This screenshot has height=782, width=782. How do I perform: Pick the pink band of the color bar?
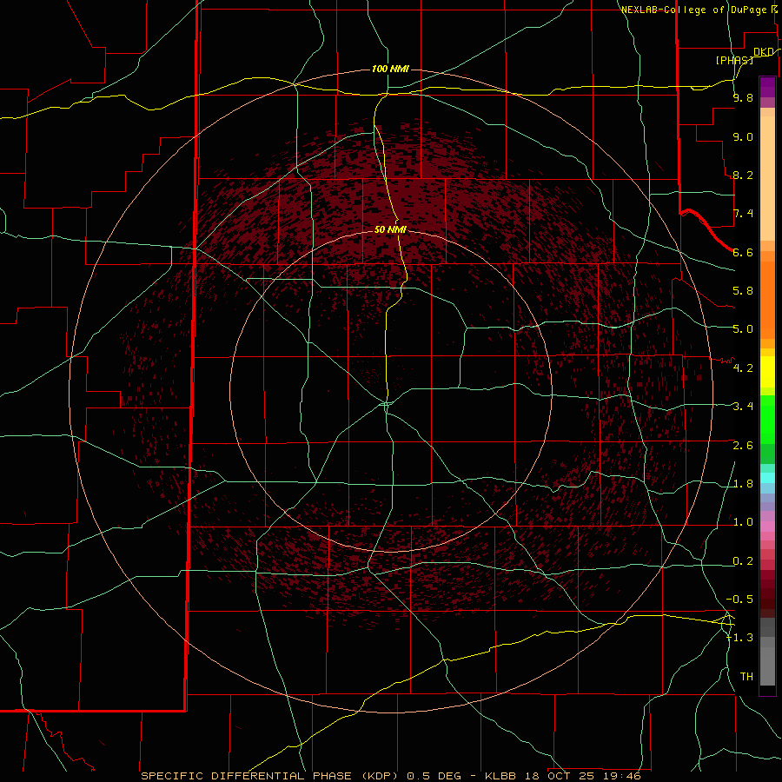click(767, 527)
